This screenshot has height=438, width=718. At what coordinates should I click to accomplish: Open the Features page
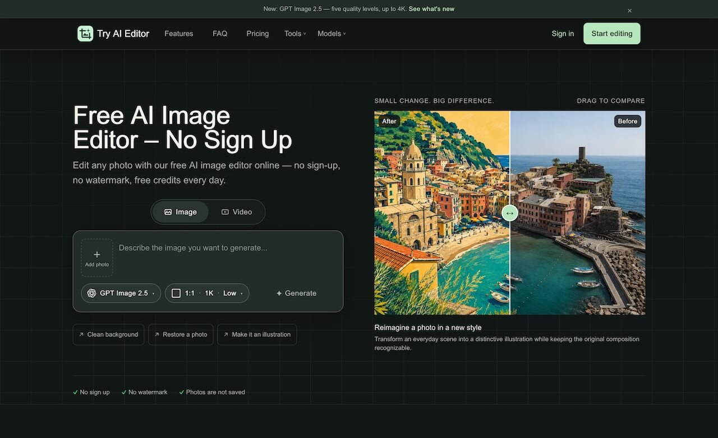(x=179, y=34)
